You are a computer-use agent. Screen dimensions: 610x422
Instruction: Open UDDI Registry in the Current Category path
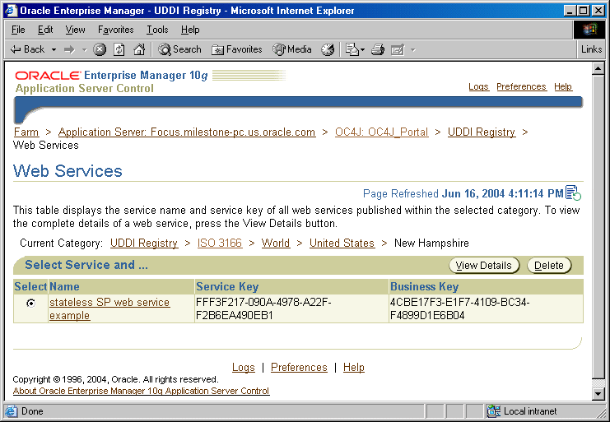[x=144, y=243]
